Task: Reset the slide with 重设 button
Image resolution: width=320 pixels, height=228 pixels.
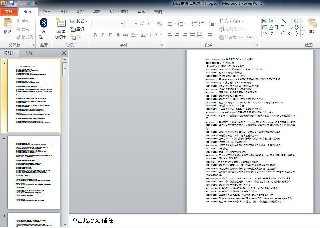Action: (77, 29)
